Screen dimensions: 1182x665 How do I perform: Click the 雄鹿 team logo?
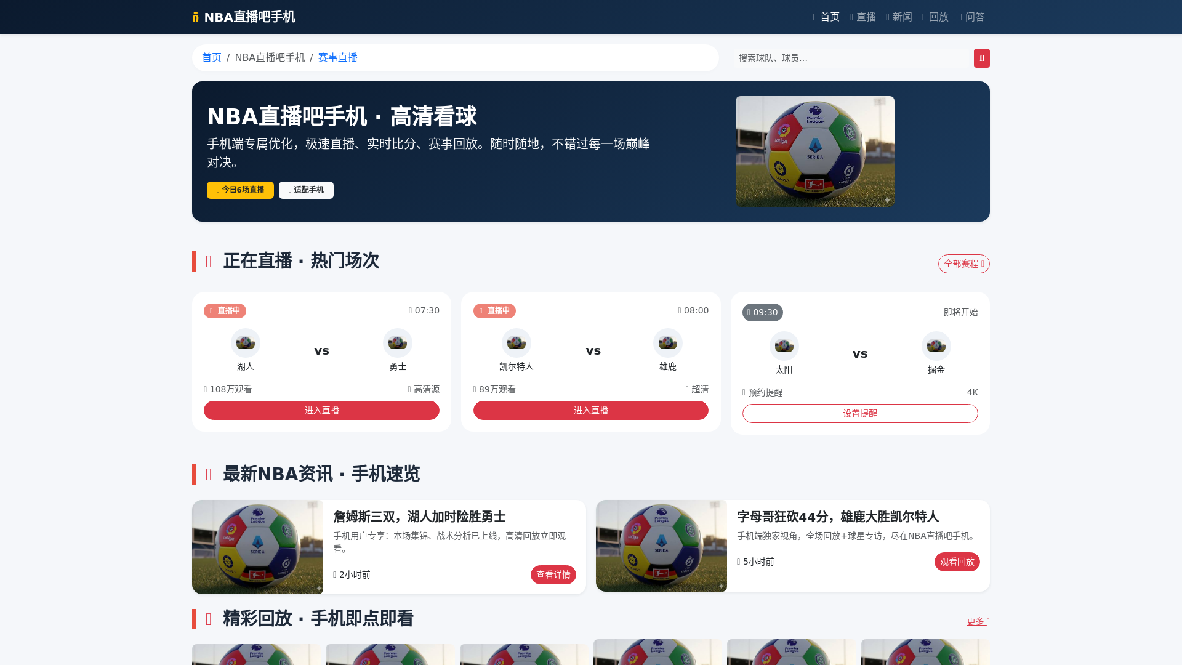(668, 343)
